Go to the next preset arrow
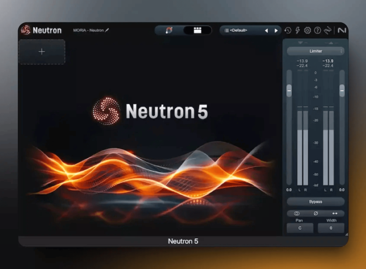 coord(276,30)
